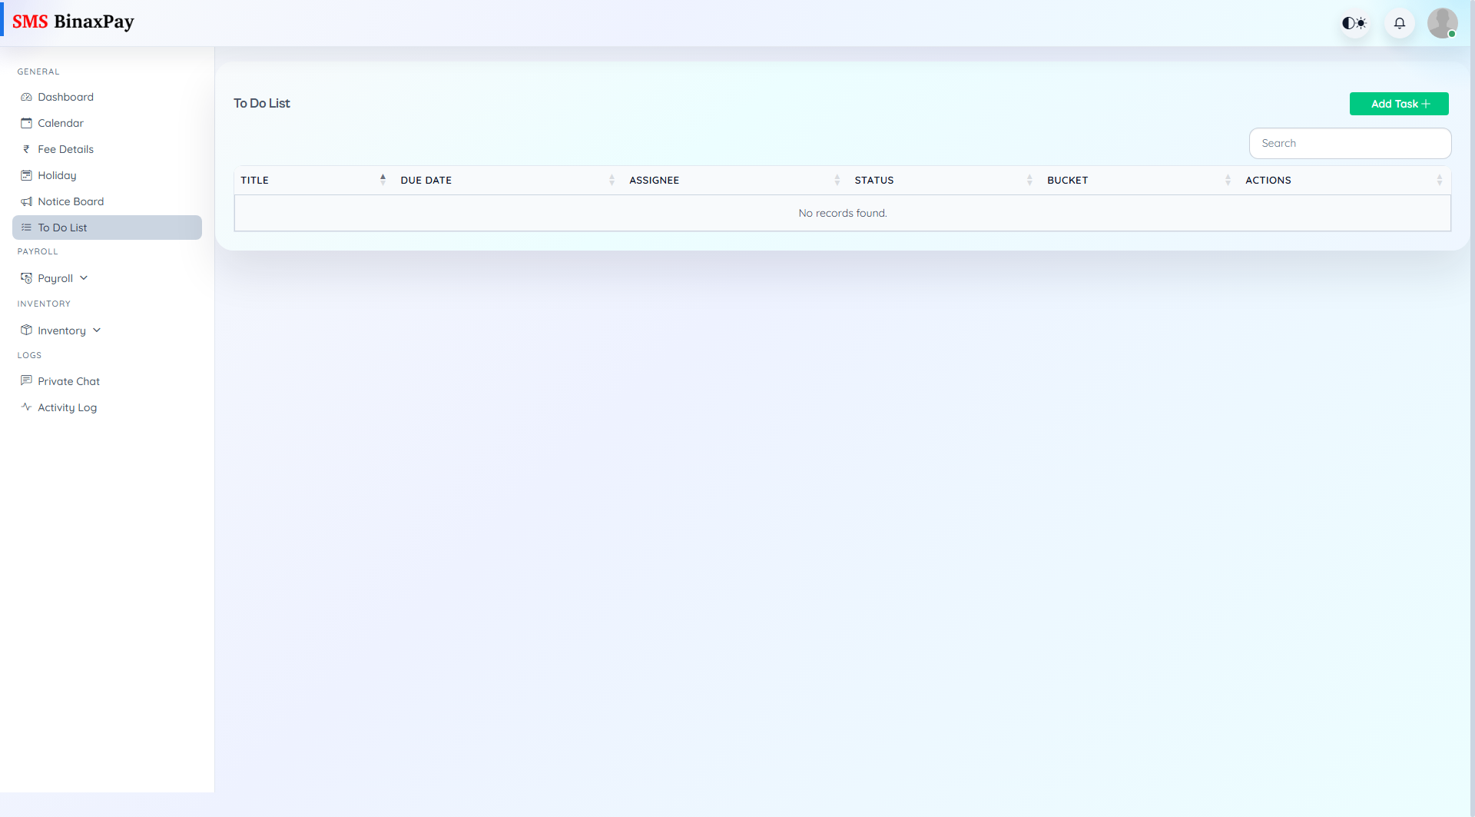Toggle ascending sort on the Title column
Viewport: 1475px width, 817px height.
pyautogui.click(x=383, y=179)
